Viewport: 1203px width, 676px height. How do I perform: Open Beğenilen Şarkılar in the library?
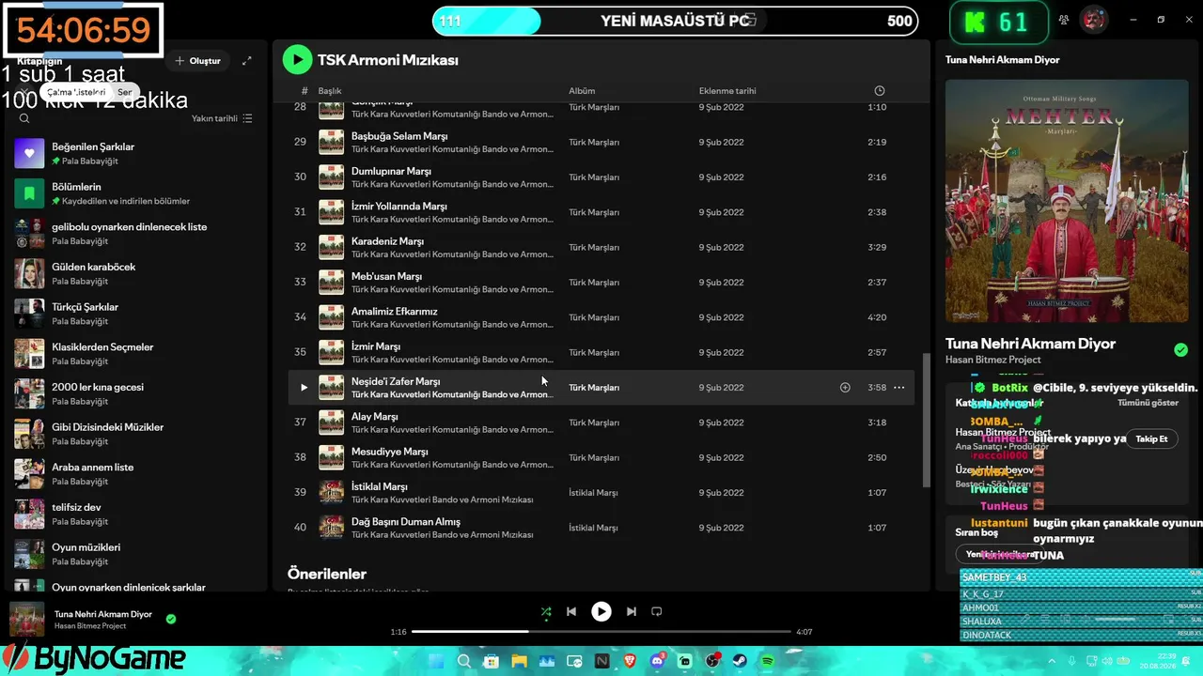(x=135, y=153)
